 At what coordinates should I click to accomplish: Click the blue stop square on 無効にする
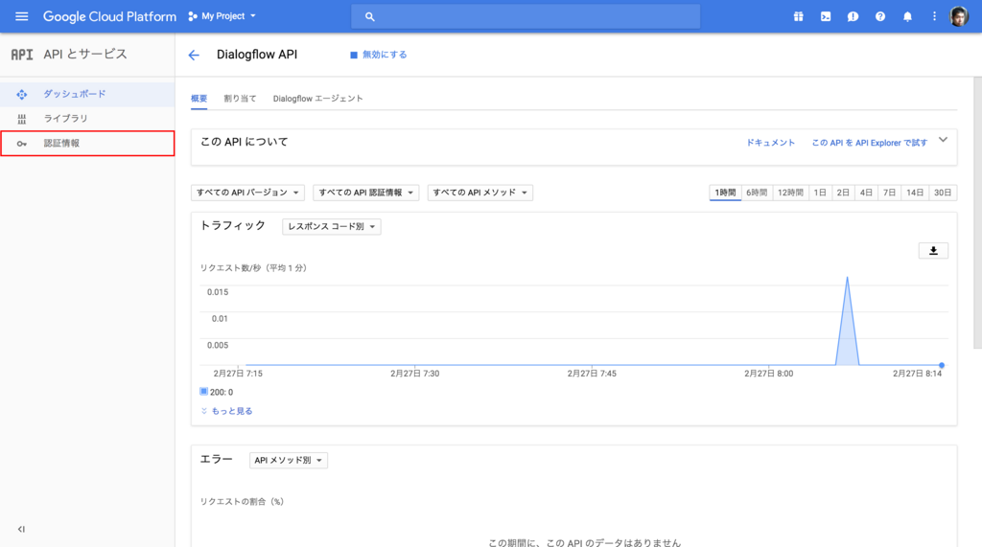coord(354,55)
